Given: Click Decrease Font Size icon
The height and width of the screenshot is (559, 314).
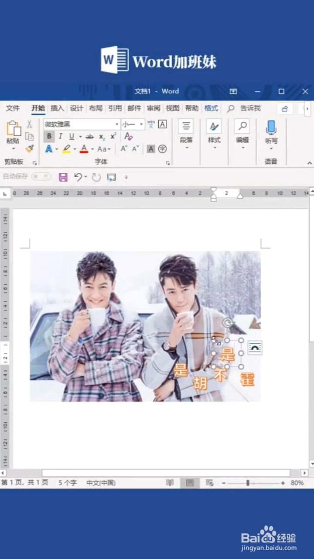Looking at the screenshot, I should click(x=136, y=149).
